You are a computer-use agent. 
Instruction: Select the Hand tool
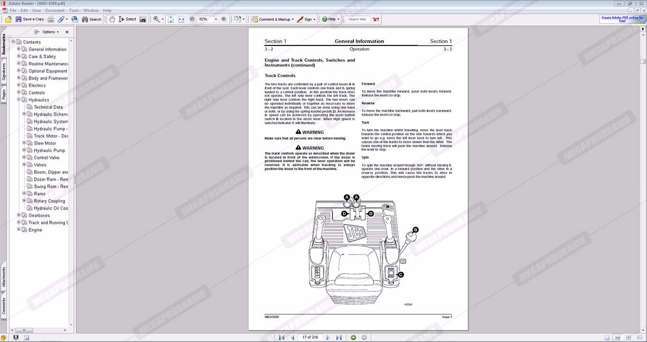pos(111,19)
